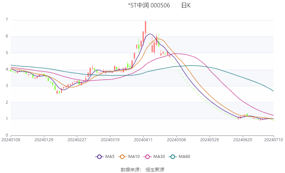Toggle the MA5 legend series

(x=105, y=157)
